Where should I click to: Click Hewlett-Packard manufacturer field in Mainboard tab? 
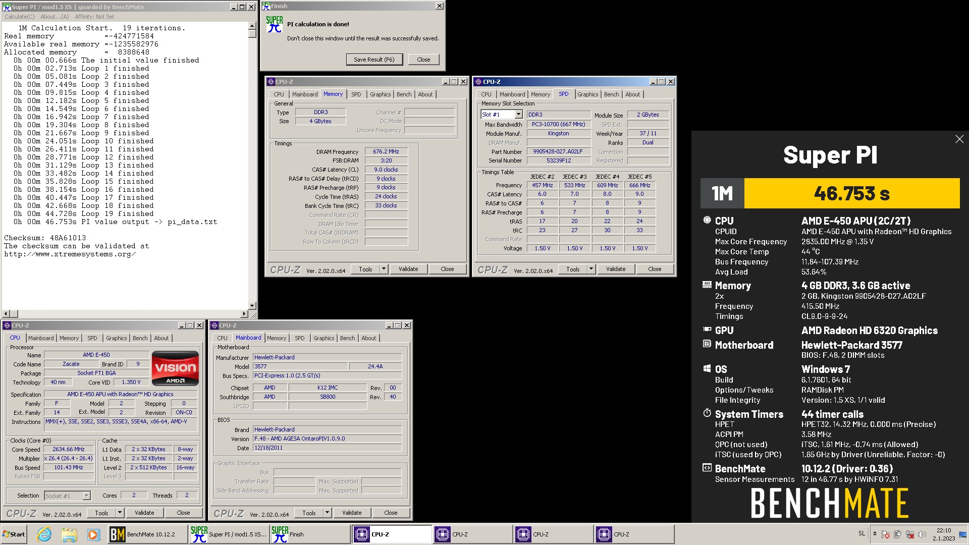(x=328, y=357)
